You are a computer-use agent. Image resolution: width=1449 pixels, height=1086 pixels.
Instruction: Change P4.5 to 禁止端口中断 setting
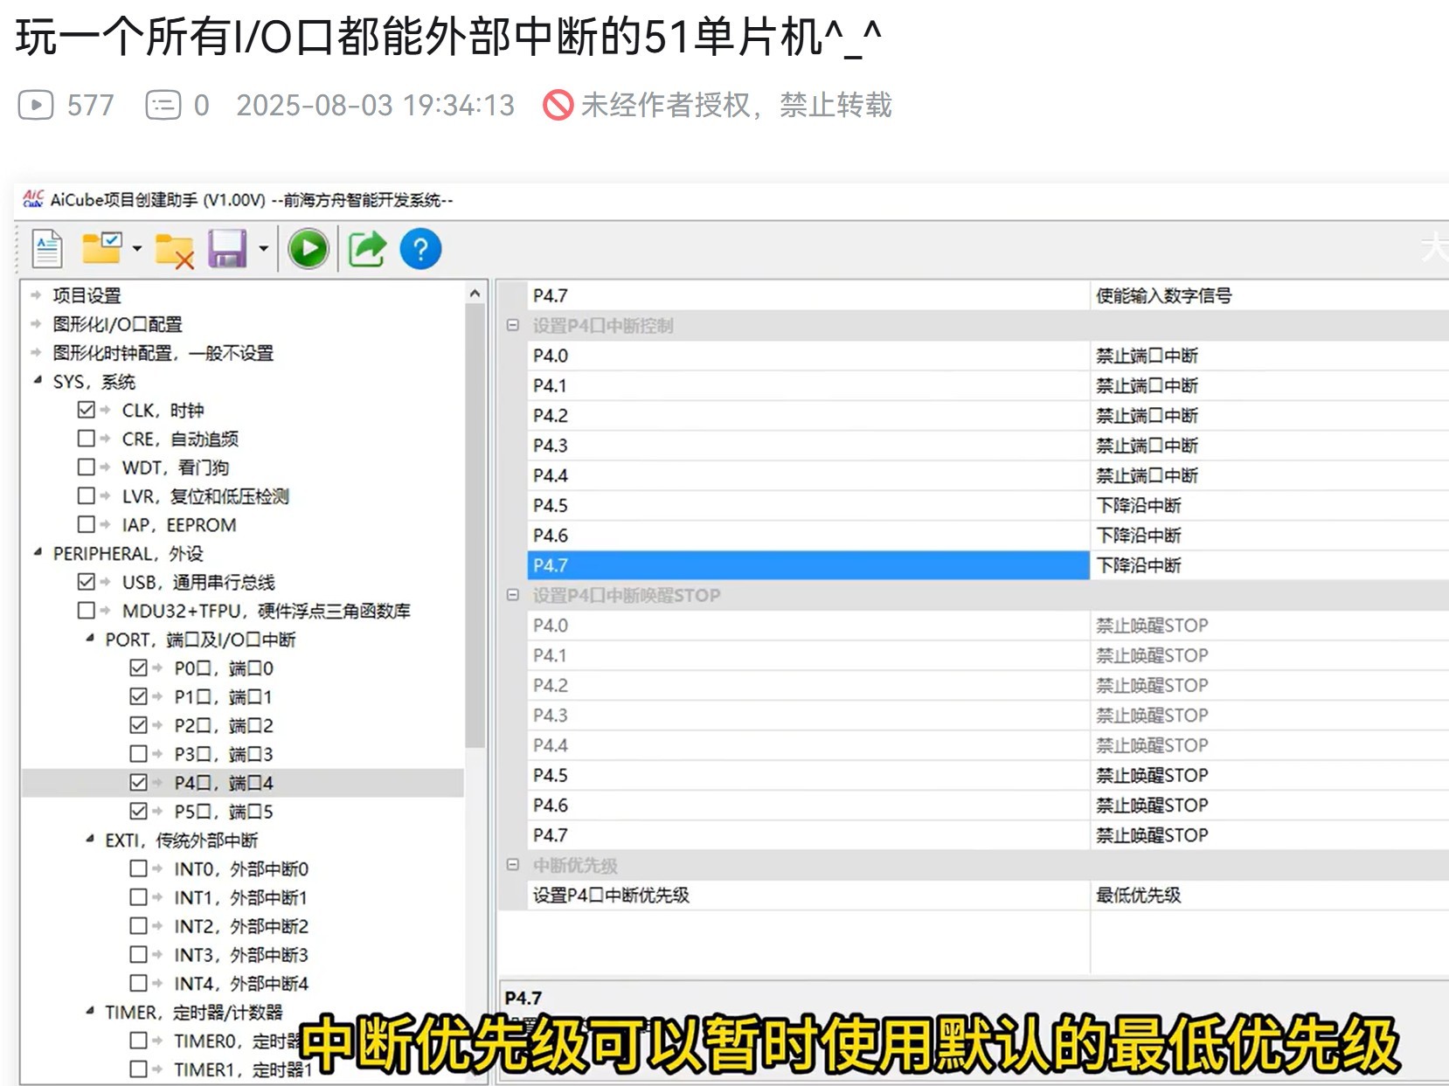click(1136, 505)
